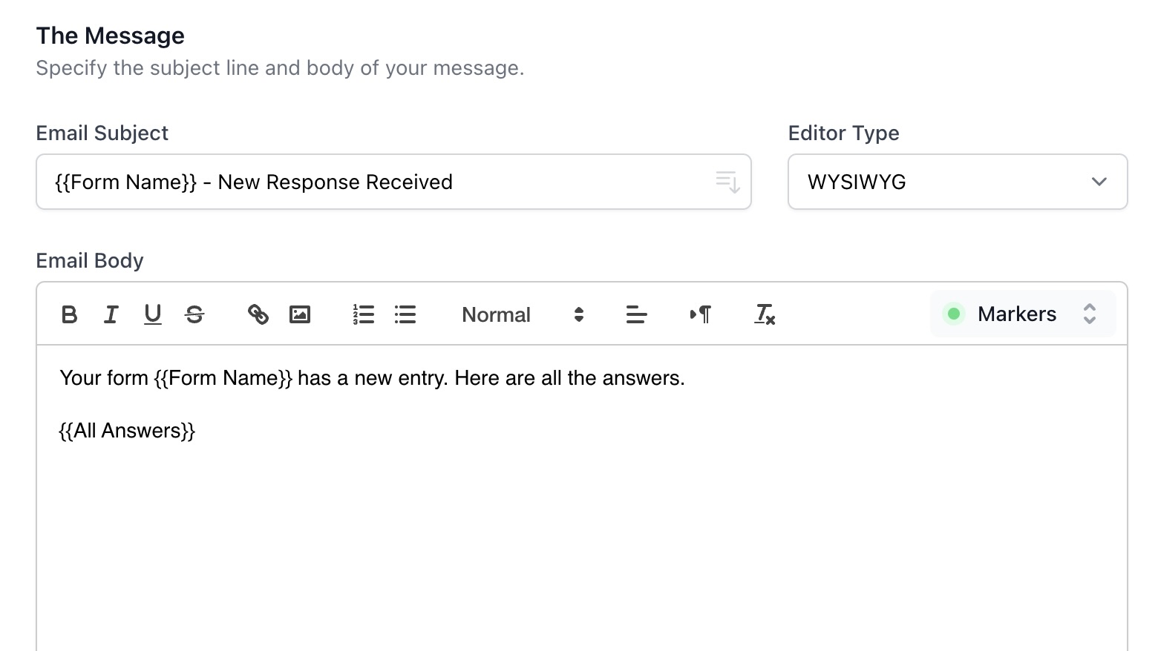Viewport: 1158px width, 651px height.
Task: Underline the selected text
Action: [152, 314]
